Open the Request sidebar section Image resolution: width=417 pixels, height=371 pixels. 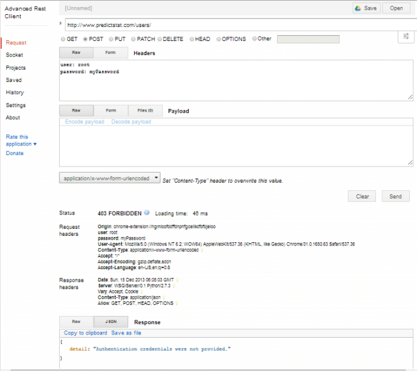pos(16,43)
